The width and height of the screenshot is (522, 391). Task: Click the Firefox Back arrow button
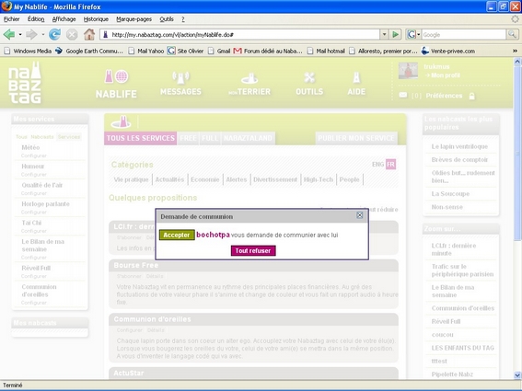[x=9, y=34]
